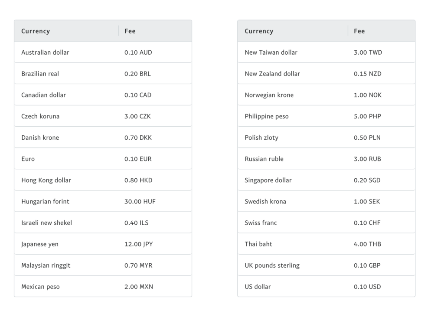Viewport: 444px width, 311px height.
Task: Select the Australian dollar row
Action: click(x=103, y=52)
